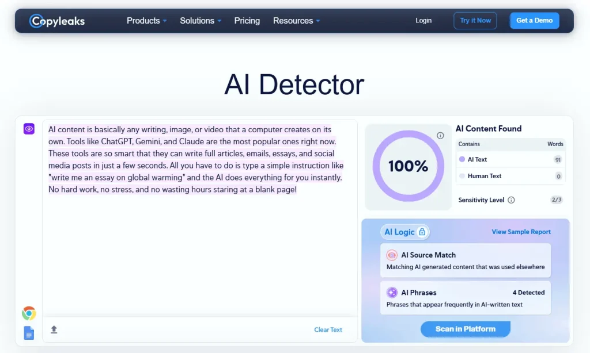Click the AI Phrases icon
590x353 pixels.
392,293
